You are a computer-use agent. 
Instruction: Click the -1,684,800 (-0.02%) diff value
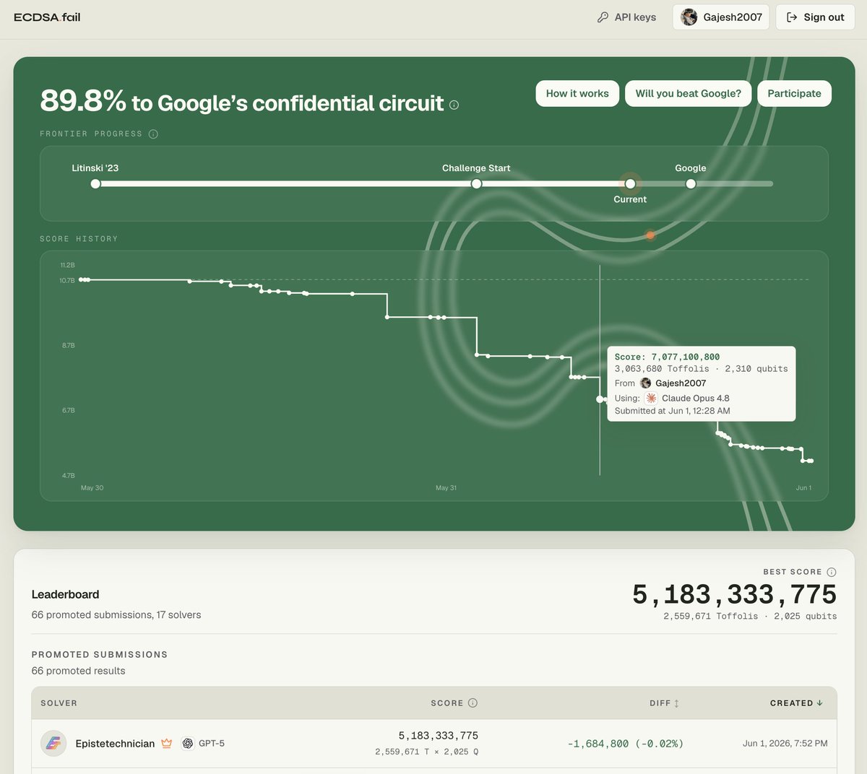click(x=626, y=743)
